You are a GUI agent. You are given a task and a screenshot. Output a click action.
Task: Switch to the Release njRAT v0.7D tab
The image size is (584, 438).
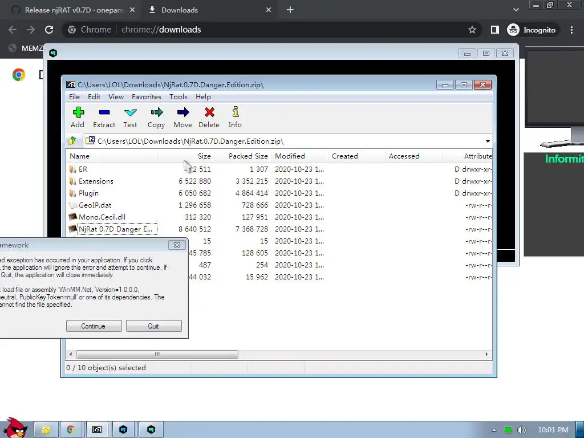pyautogui.click(x=74, y=10)
